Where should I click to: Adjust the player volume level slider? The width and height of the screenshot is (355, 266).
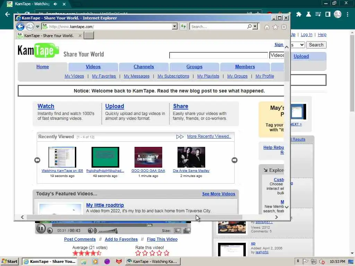[x=108, y=231]
